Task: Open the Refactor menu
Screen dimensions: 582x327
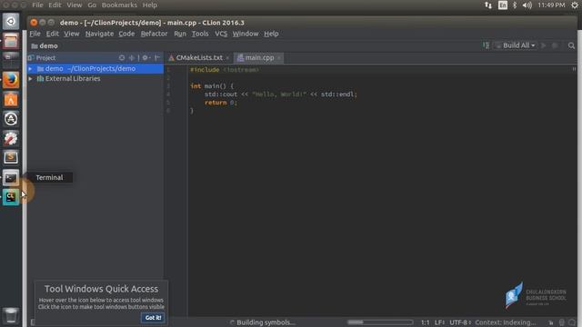Action: [x=154, y=34]
